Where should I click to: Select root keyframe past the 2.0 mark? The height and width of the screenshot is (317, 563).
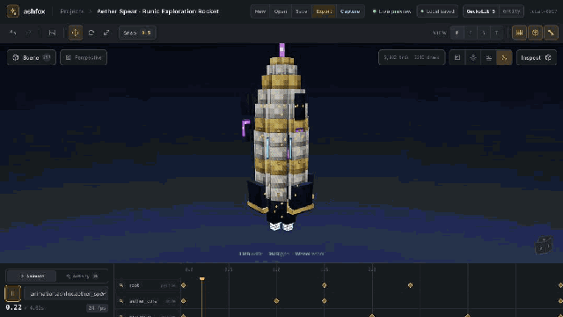click(411, 285)
